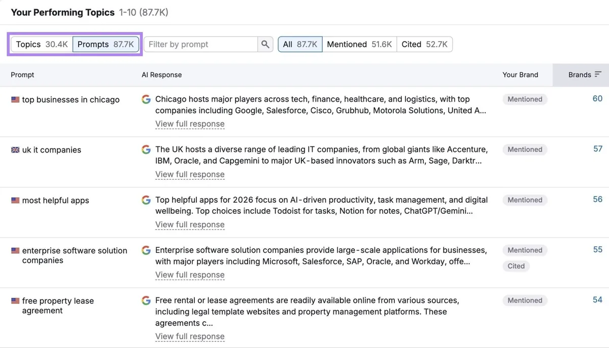Click US flag next to enterprise software solution
609x348 pixels.
click(15, 251)
